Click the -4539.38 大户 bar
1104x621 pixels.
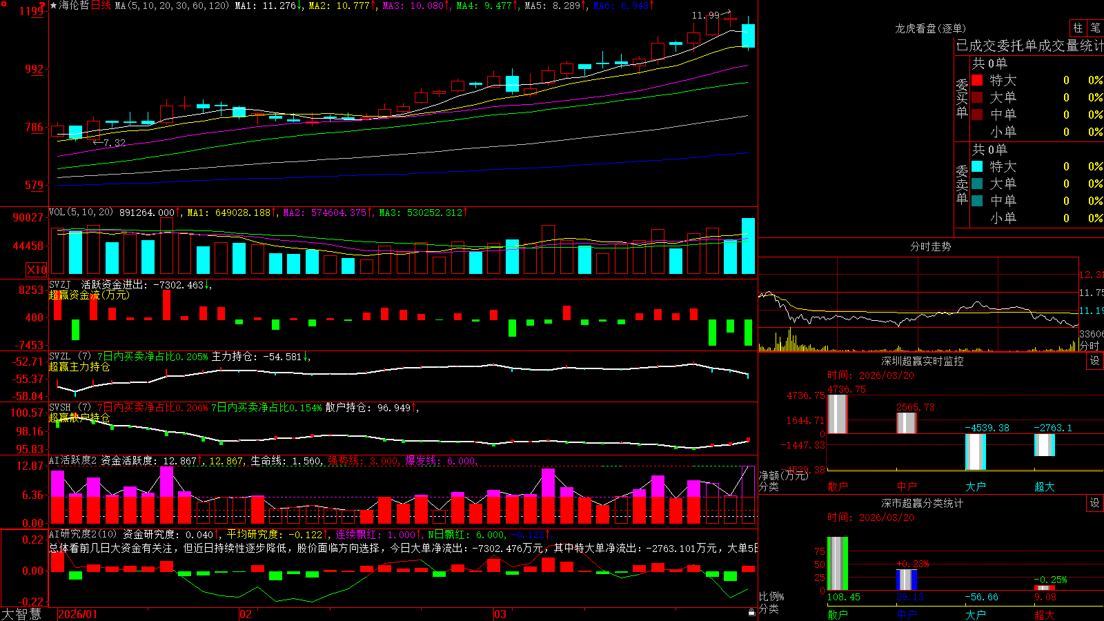point(975,452)
